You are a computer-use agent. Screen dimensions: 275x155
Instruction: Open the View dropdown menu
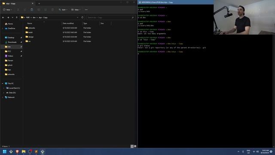76,9
